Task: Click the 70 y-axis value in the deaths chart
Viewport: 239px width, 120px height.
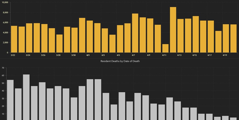Action: pos(3,68)
